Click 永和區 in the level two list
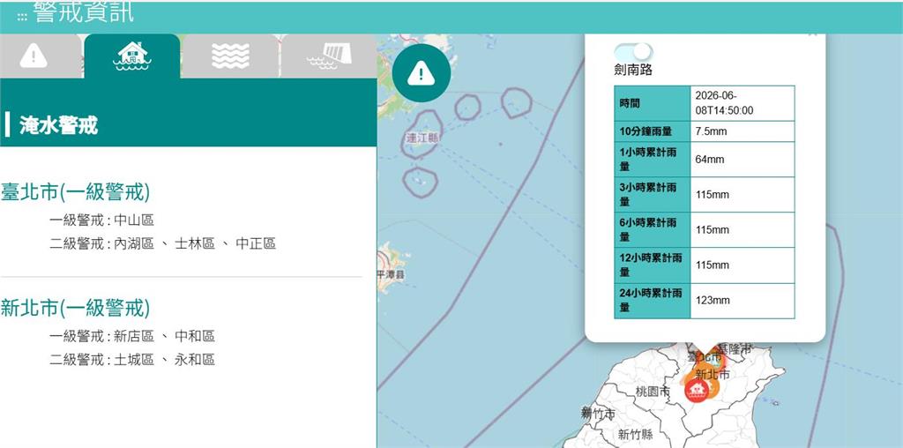This screenshot has width=903, height=448. pos(195,360)
